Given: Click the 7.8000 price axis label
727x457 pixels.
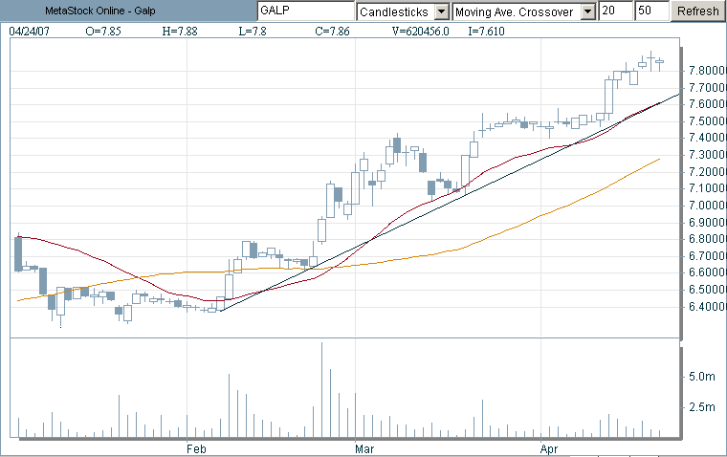Looking at the screenshot, I should click(x=707, y=71).
